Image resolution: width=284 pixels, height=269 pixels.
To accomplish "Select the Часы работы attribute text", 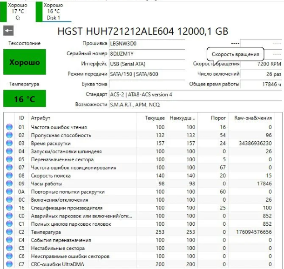I will click(x=47, y=184).
